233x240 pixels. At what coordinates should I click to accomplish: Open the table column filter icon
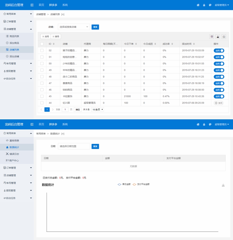click(212, 37)
